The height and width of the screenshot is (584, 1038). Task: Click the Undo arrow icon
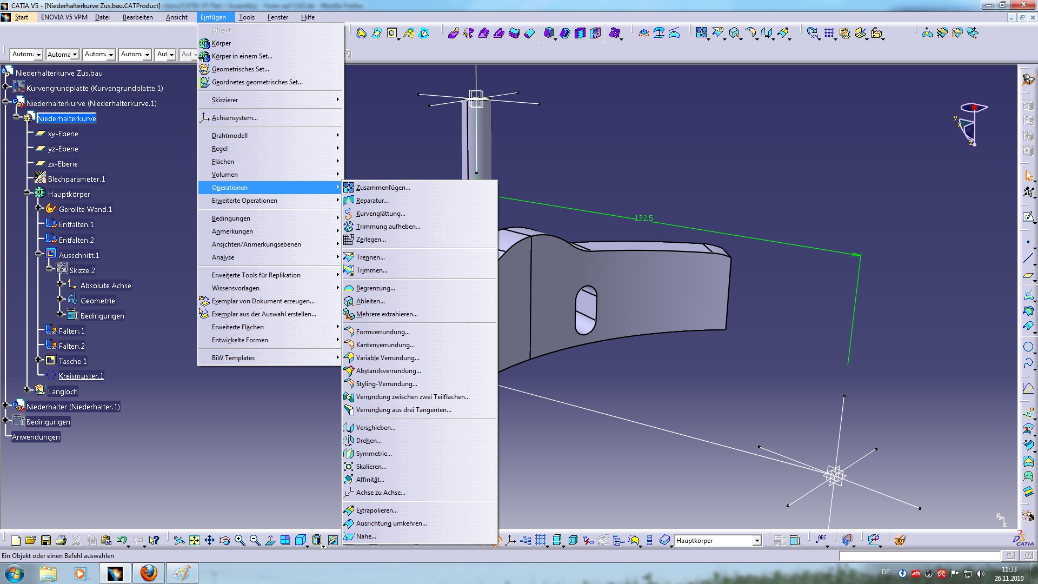click(122, 540)
